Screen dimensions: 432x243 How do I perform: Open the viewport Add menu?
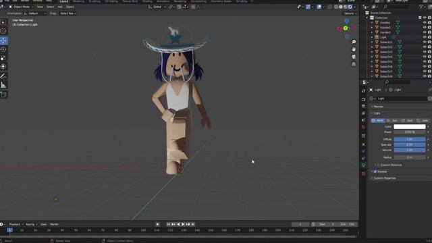(60, 7)
